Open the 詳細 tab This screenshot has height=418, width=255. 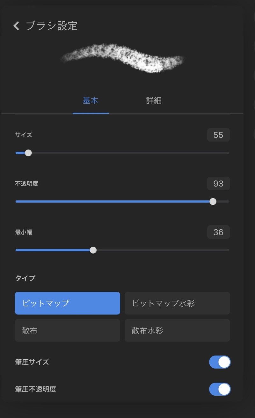point(154,101)
